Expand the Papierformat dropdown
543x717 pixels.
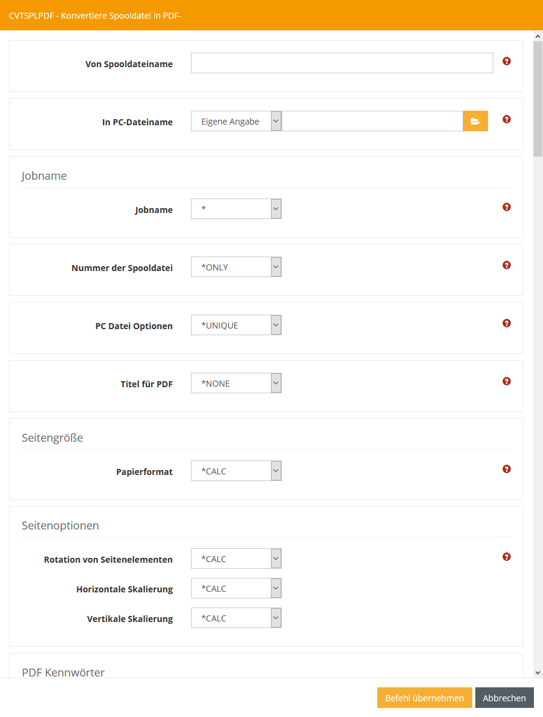pos(236,471)
